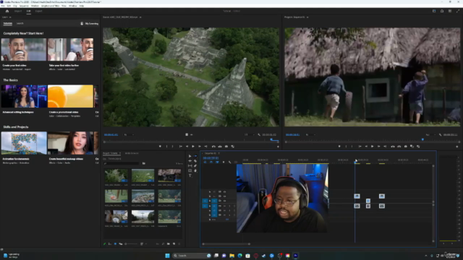The width and height of the screenshot is (463, 260).
Task: Add marker in the timeline header
Action: click(x=224, y=162)
